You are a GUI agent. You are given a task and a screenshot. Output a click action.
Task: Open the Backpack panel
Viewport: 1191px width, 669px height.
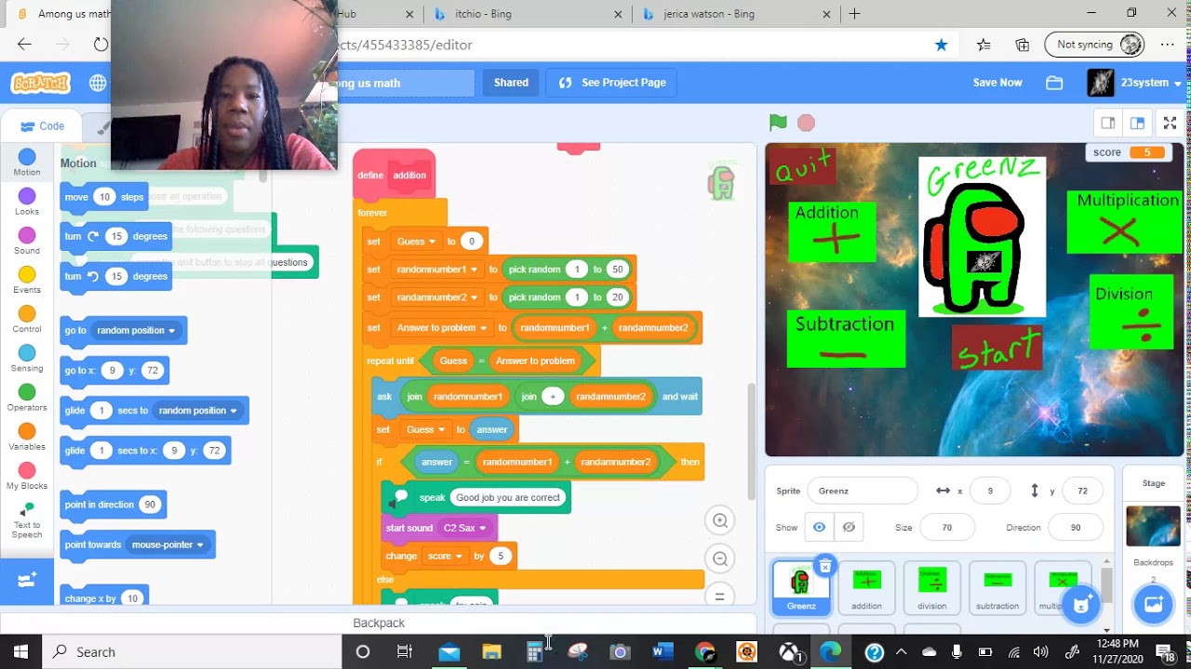coord(379,623)
